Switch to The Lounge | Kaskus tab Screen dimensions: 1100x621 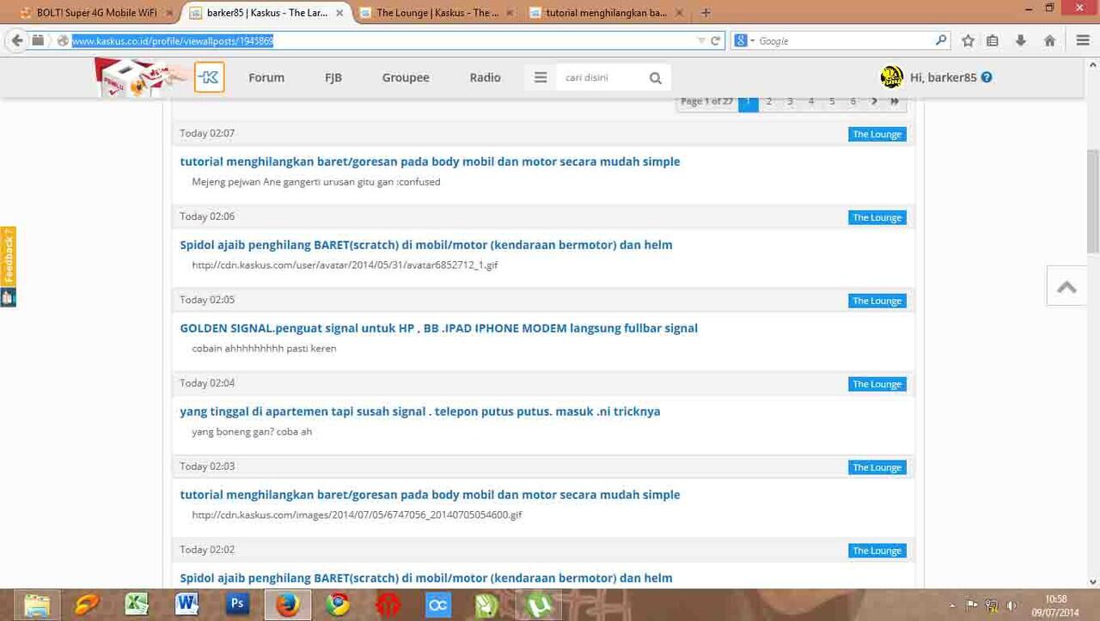[438, 13]
